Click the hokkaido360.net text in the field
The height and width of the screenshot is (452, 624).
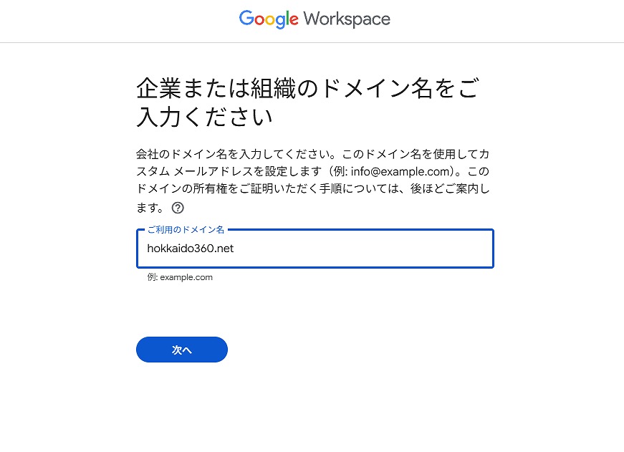(191, 249)
